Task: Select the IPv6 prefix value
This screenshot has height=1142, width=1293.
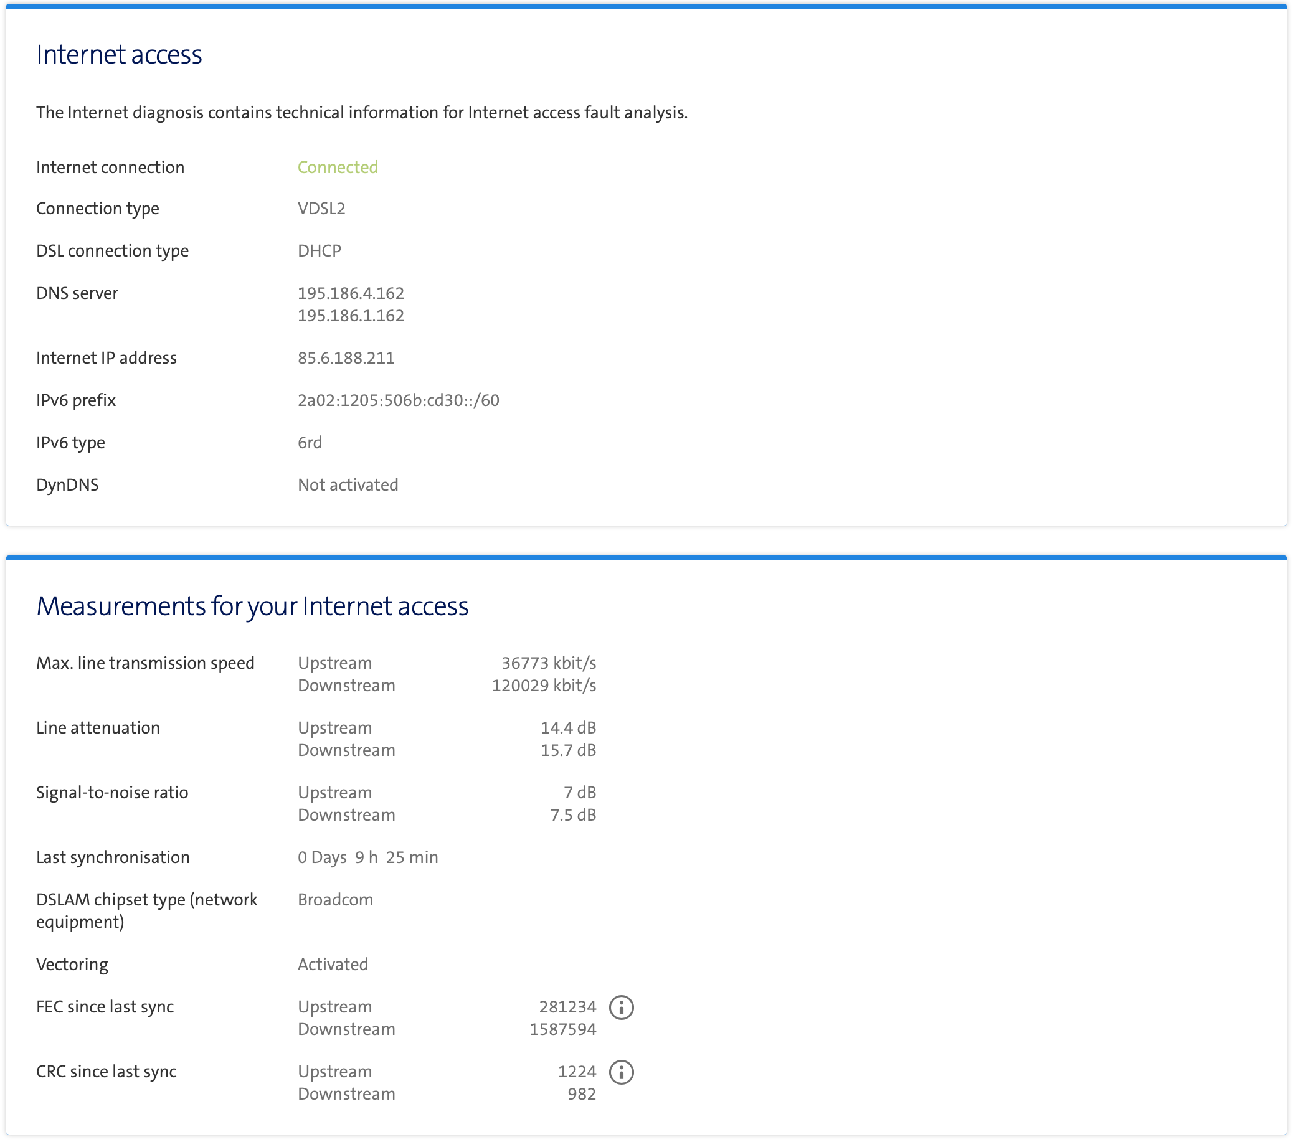Action: coord(399,399)
